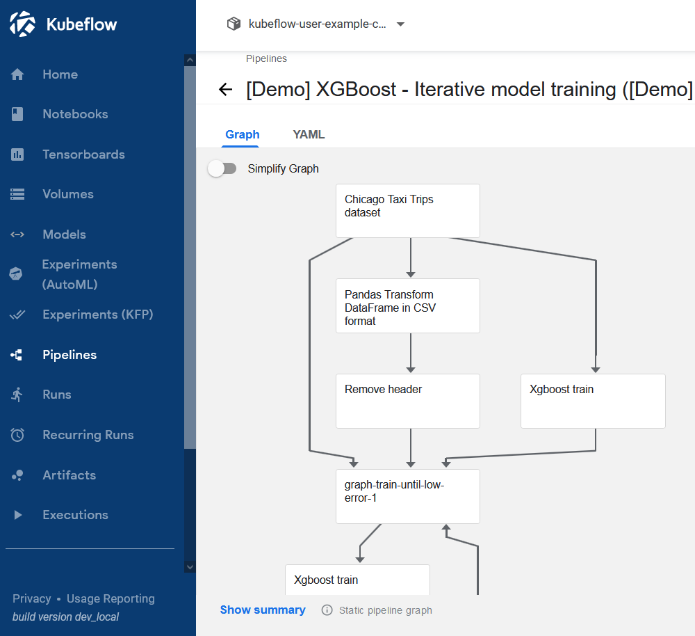
Task: Select the Volumes icon
Action: 16,193
